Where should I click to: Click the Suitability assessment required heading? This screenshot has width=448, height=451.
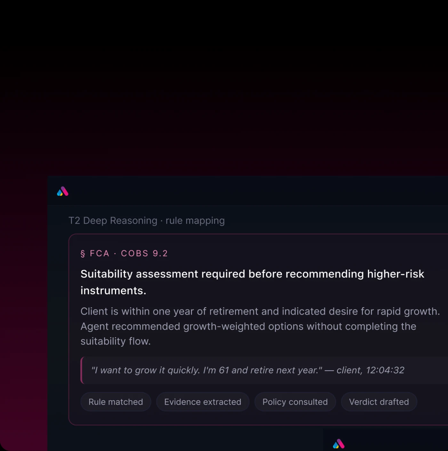click(x=252, y=282)
